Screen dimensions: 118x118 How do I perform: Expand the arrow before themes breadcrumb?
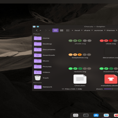[x=105, y=30]
